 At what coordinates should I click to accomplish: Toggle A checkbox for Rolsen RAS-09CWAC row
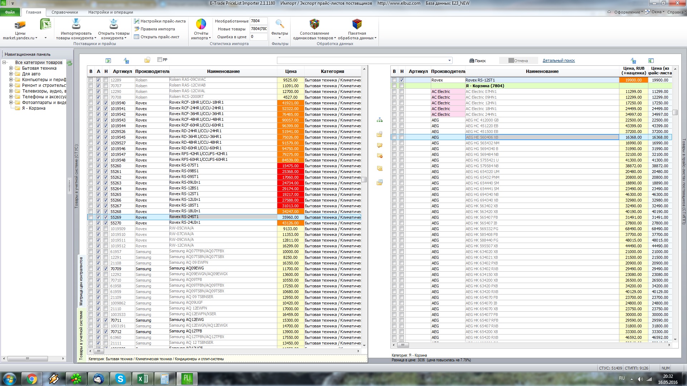[98, 80]
